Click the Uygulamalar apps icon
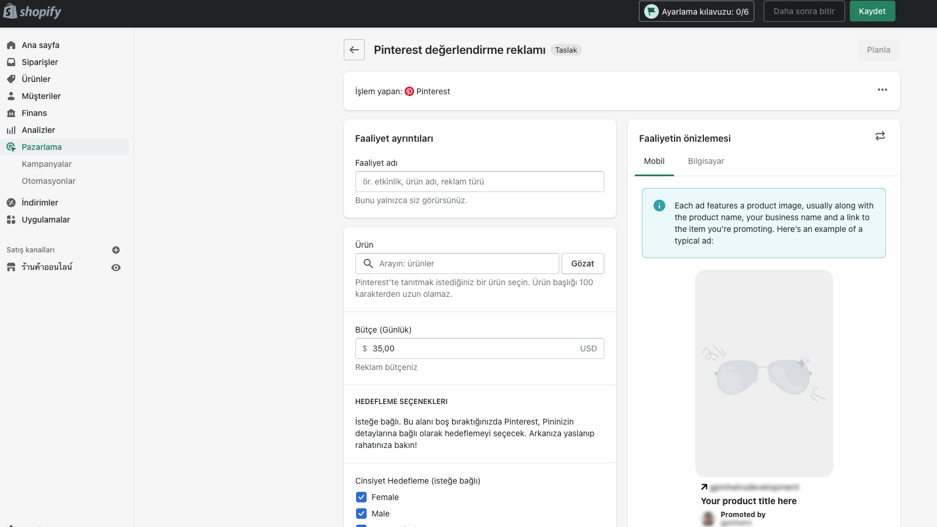This screenshot has width=937, height=527. click(x=11, y=220)
